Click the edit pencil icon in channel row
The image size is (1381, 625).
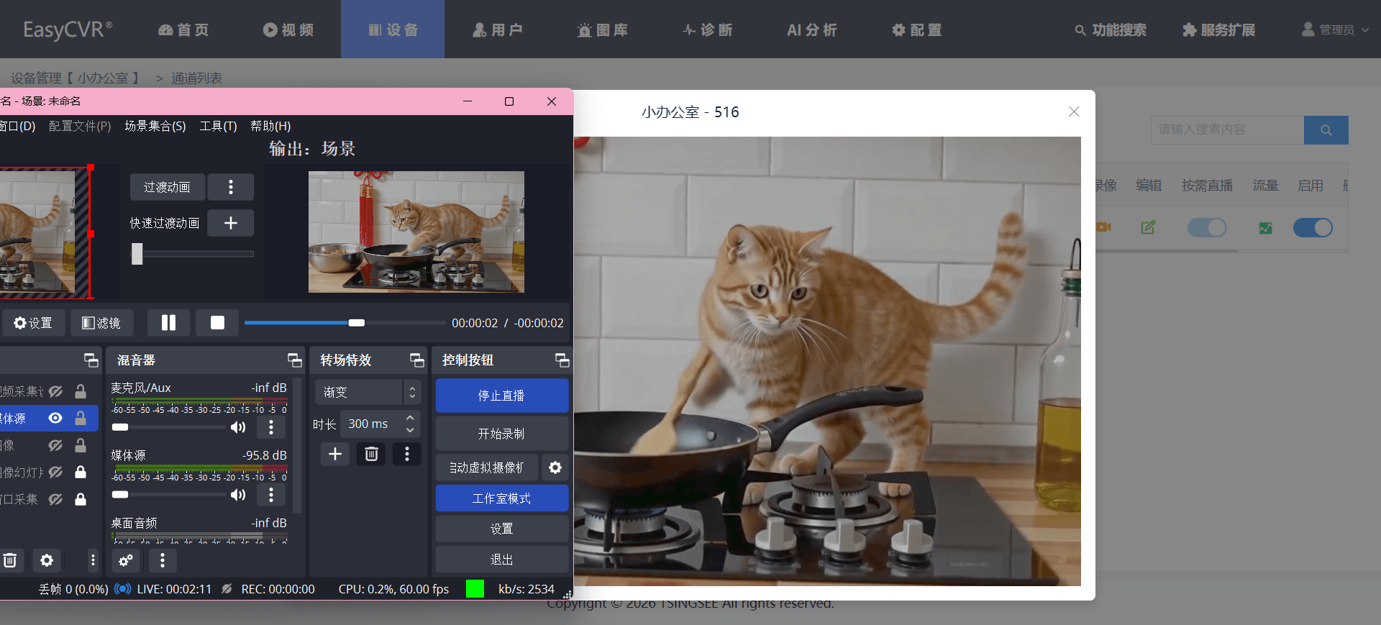click(1148, 227)
